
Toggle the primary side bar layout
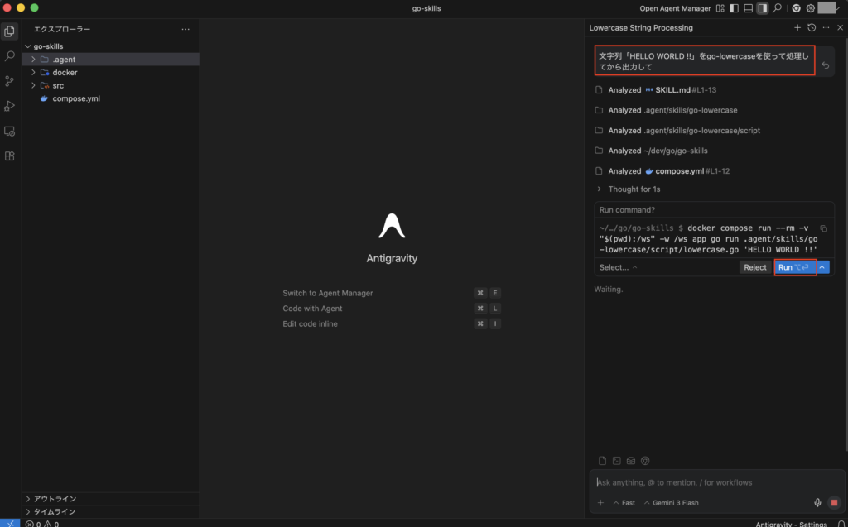(x=735, y=8)
